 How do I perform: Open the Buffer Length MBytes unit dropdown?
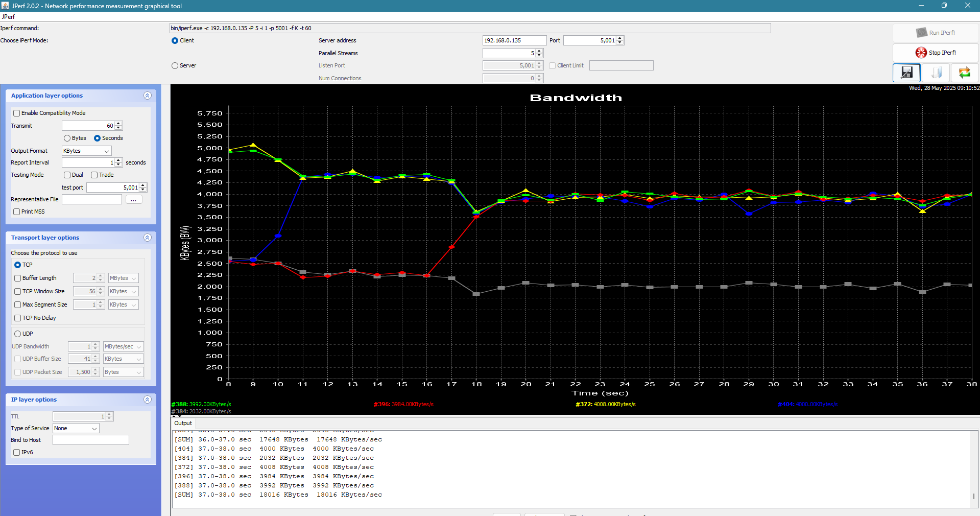[x=123, y=278]
